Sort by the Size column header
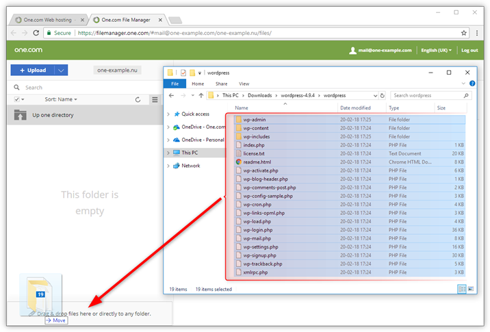 (441, 108)
